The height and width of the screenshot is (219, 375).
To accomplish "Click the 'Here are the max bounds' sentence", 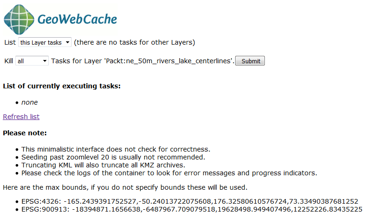I will point(125,187).
